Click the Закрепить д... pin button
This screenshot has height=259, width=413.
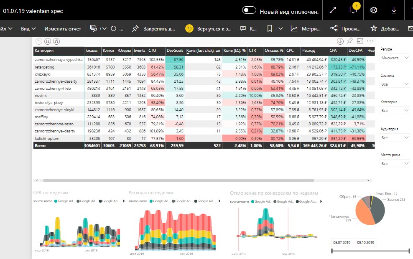[x=153, y=29]
